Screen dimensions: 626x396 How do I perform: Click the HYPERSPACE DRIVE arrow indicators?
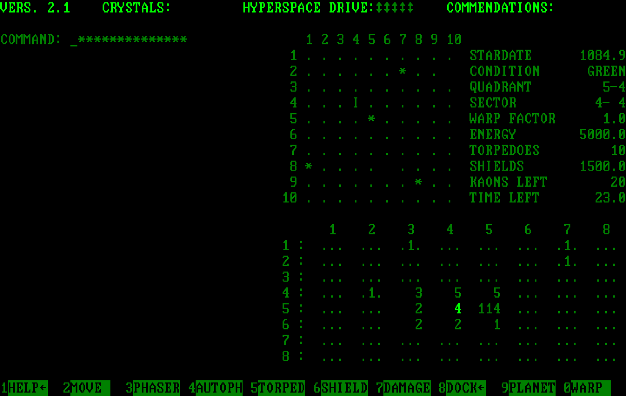[x=395, y=8]
